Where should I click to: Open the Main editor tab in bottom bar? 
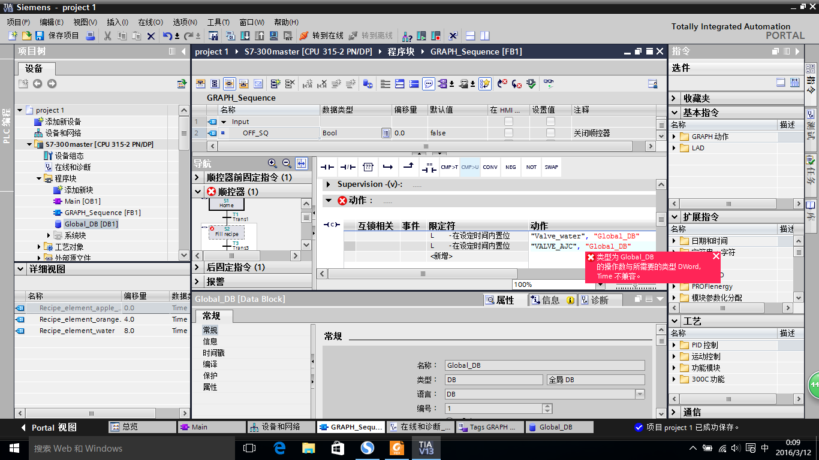[212, 427]
